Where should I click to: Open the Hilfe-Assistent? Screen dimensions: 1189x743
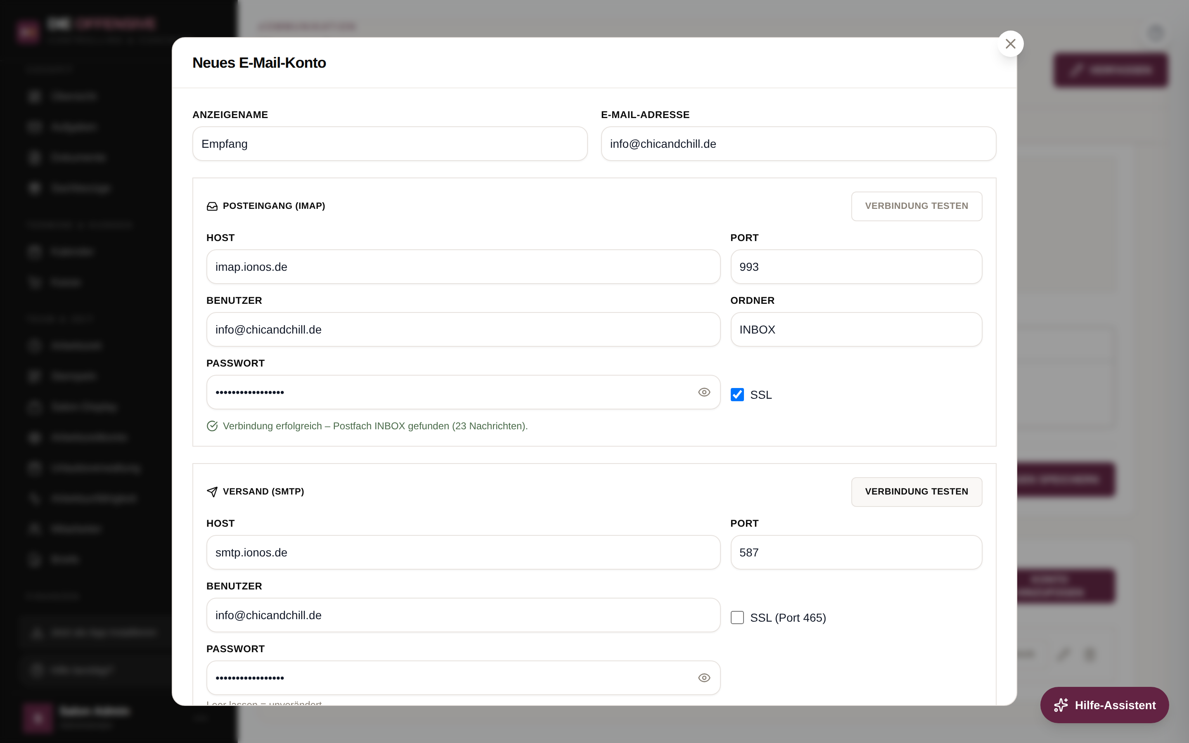point(1104,705)
